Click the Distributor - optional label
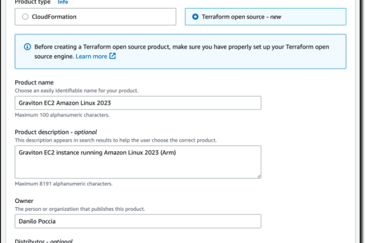 pos(44,241)
